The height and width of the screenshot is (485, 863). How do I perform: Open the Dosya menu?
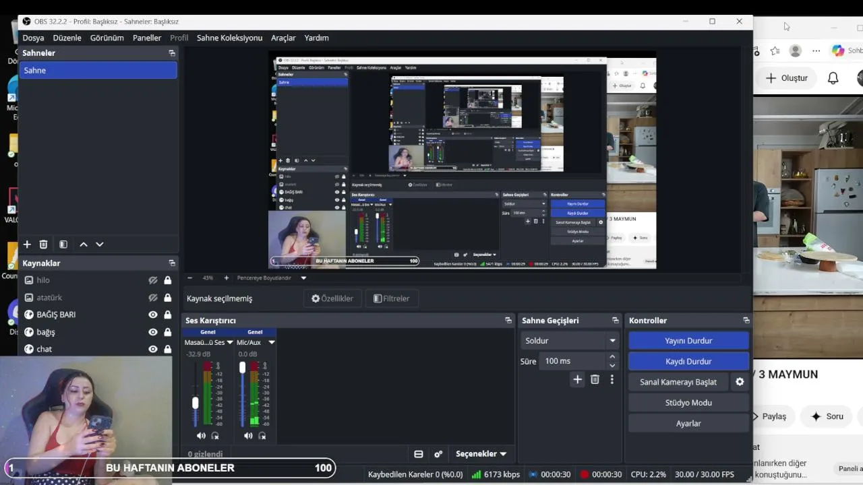click(x=33, y=38)
